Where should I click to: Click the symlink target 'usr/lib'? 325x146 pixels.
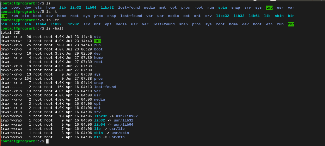coord(117,129)
